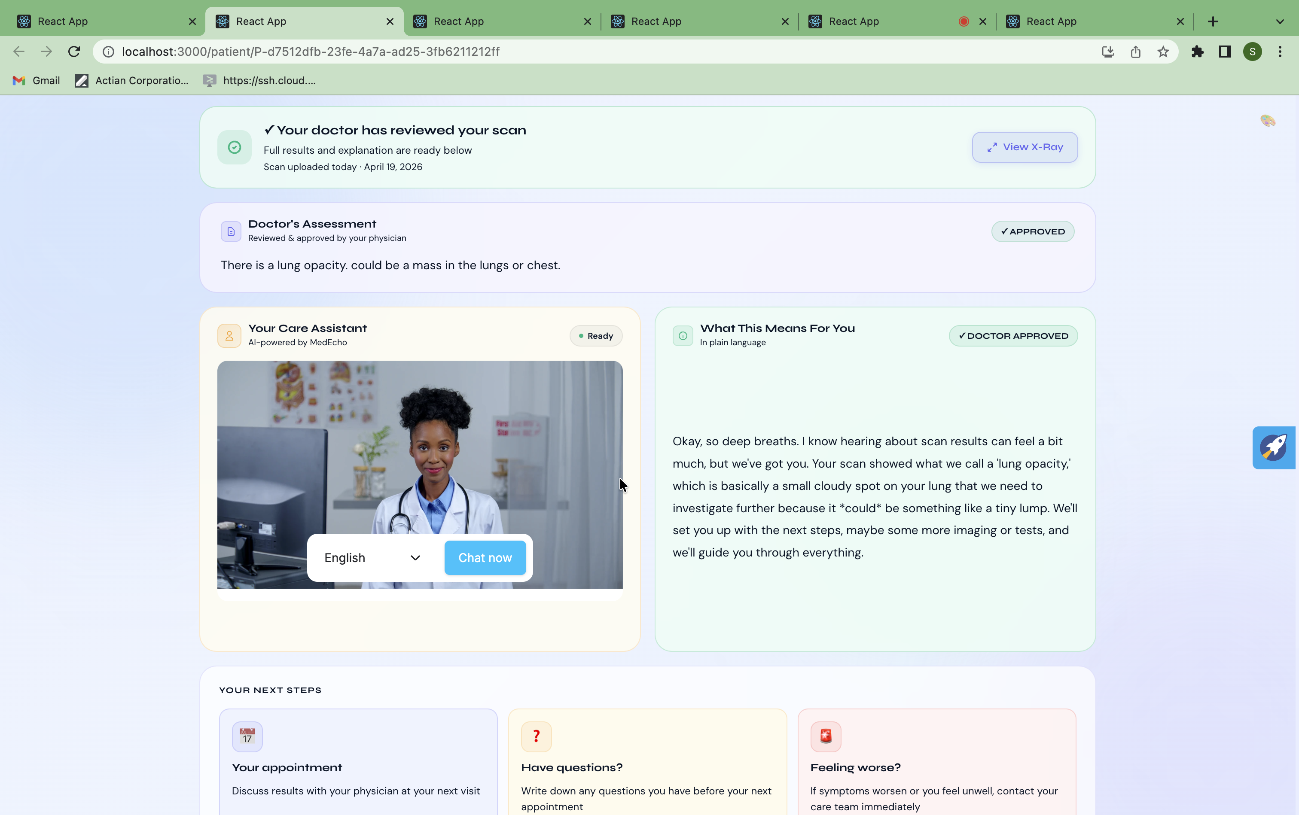Click the red question mark icon

(536, 736)
